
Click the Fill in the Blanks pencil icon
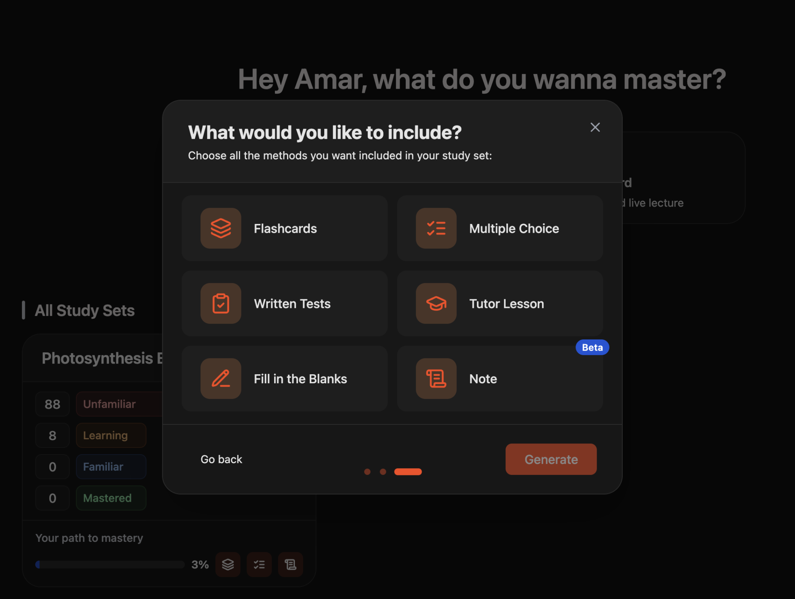pyautogui.click(x=221, y=378)
